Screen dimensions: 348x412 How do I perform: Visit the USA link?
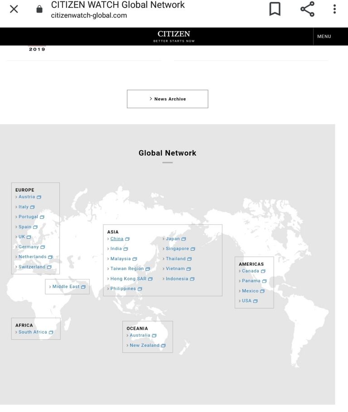pos(247,301)
